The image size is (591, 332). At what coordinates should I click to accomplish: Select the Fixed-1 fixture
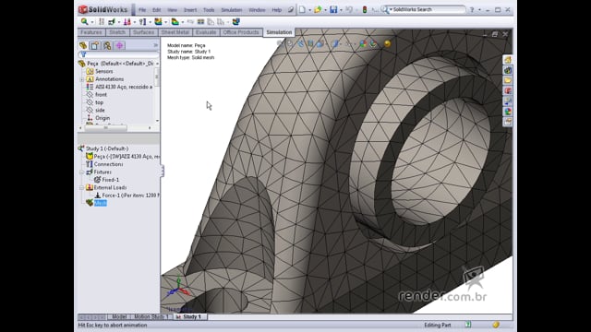click(x=111, y=180)
